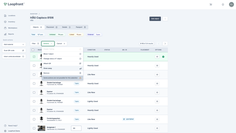The image size is (236, 133).
Task: Open the shopping cart icon
Action: (x=211, y=4)
